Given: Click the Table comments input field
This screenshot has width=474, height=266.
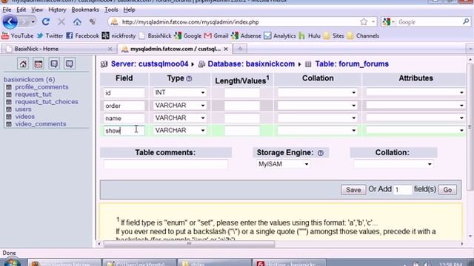Looking at the screenshot, I should (166, 164).
